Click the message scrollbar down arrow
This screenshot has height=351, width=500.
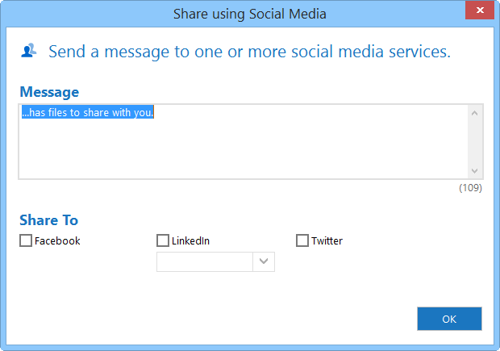pyautogui.click(x=474, y=171)
